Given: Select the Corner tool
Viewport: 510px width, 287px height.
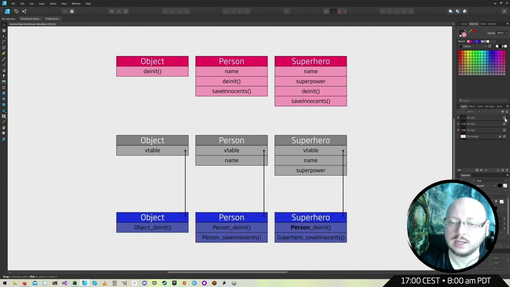Looking at the screenshot, I should point(4,42).
